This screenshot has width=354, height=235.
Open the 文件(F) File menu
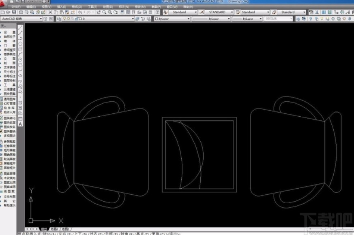pos(16,7)
